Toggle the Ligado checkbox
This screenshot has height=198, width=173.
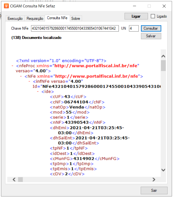153,16
